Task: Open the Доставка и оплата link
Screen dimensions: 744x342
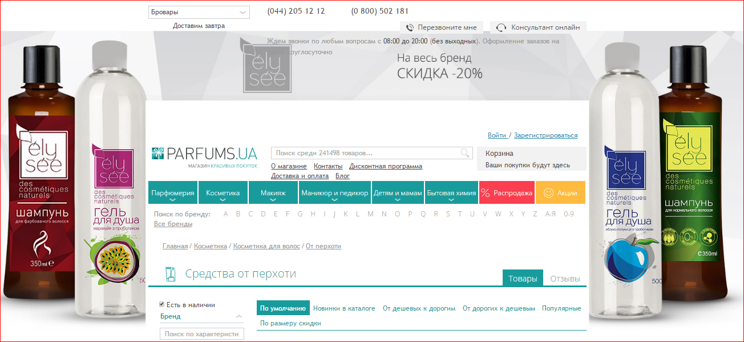Action: 300,176
